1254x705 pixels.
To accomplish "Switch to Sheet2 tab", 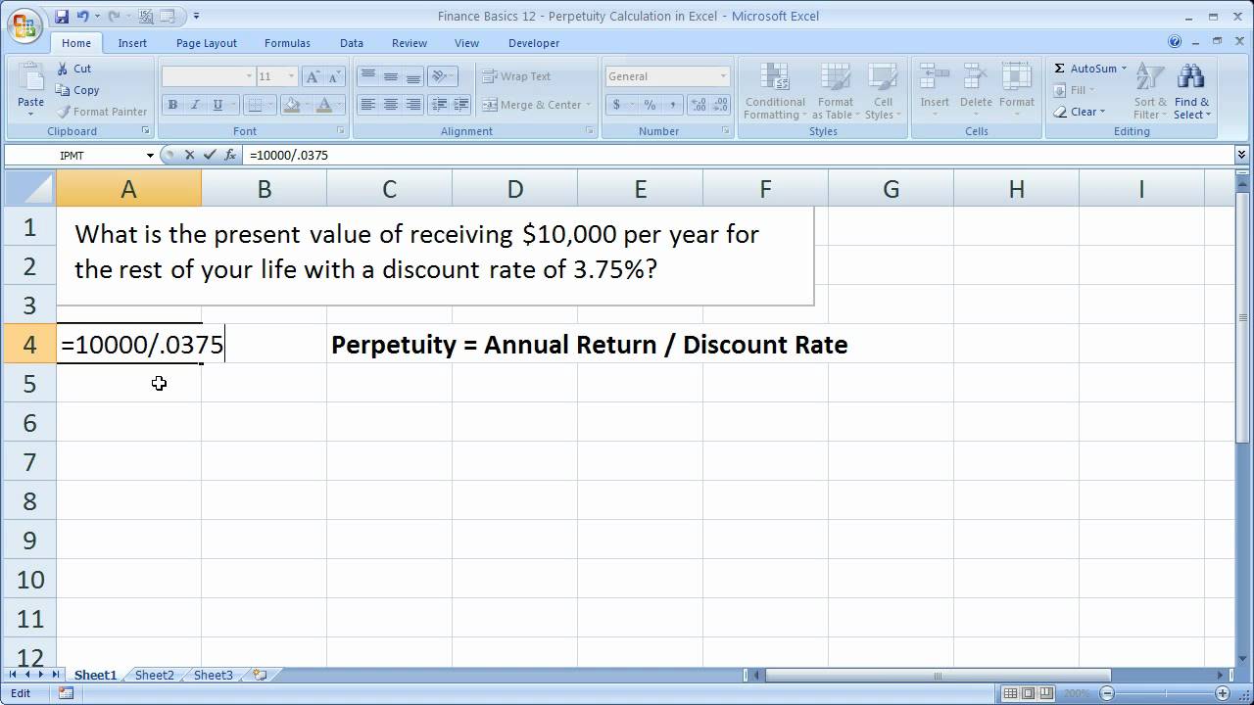I will pyautogui.click(x=155, y=675).
